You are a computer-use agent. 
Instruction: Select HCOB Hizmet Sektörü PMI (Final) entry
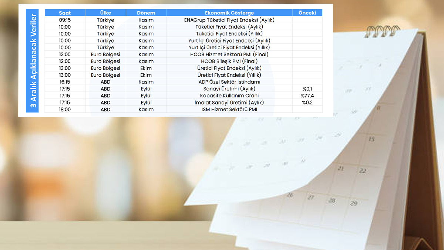(229, 54)
